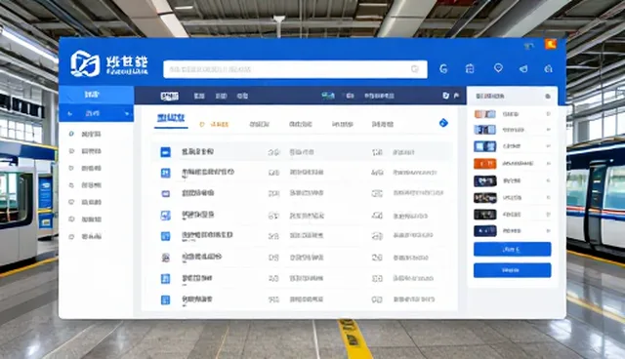Click the last icon of the dark navigation bar
This screenshot has width=625, height=359.
tap(456, 96)
